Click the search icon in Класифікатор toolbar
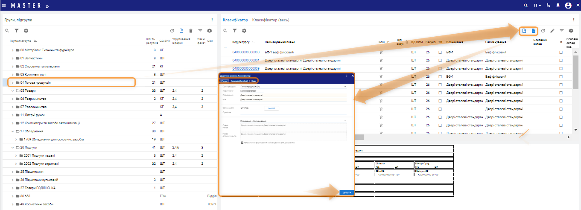Image resolution: width=581 pixels, height=210 pixels. coord(225,31)
